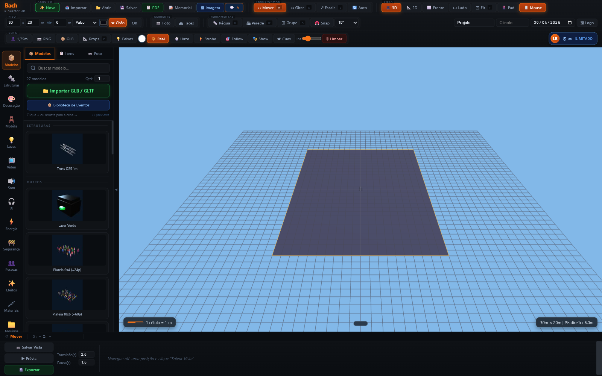Toggle the Haze effect
This screenshot has width=602, height=376.
tap(182, 39)
